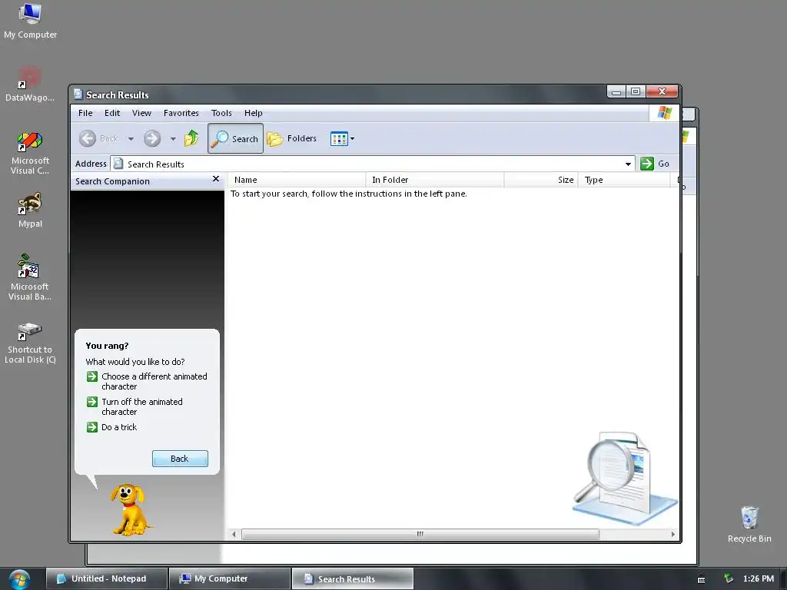Open the Views dropdown arrow

coord(352,138)
